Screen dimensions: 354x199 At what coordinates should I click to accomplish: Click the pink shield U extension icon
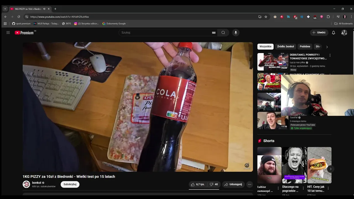pyautogui.click(x=322, y=17)
